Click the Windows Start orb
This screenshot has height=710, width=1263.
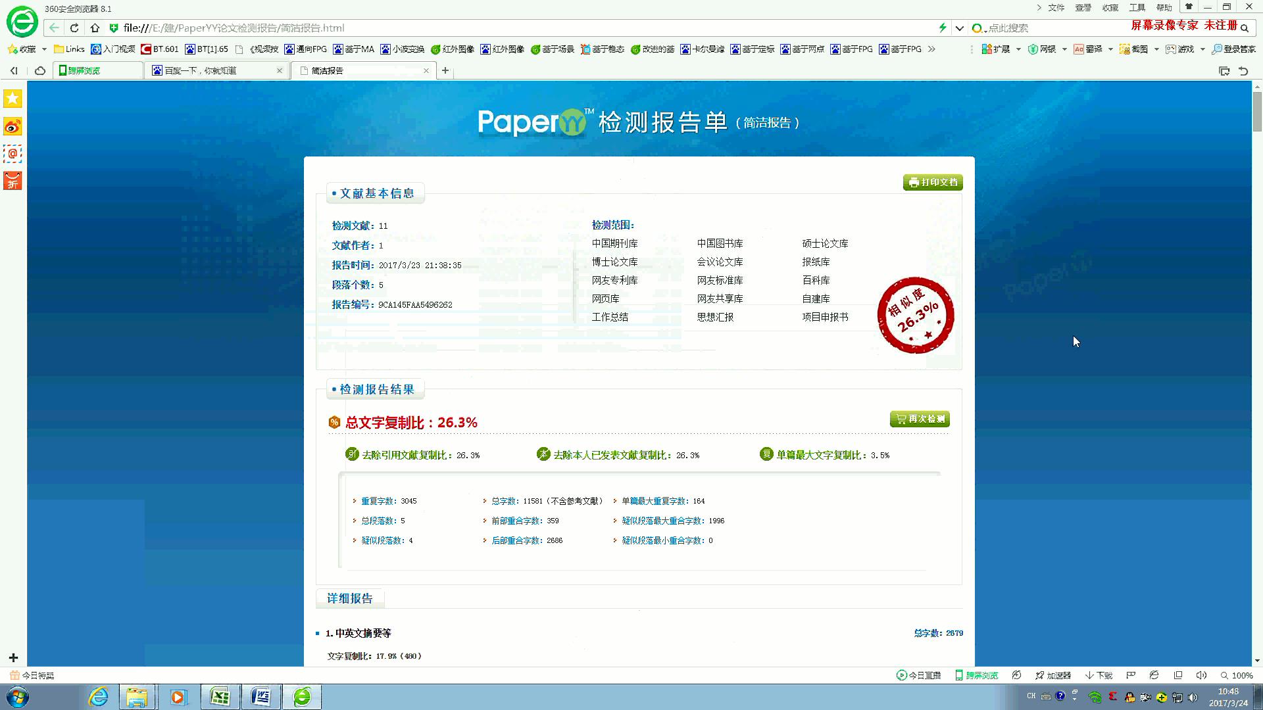click(x=18, y=697)
